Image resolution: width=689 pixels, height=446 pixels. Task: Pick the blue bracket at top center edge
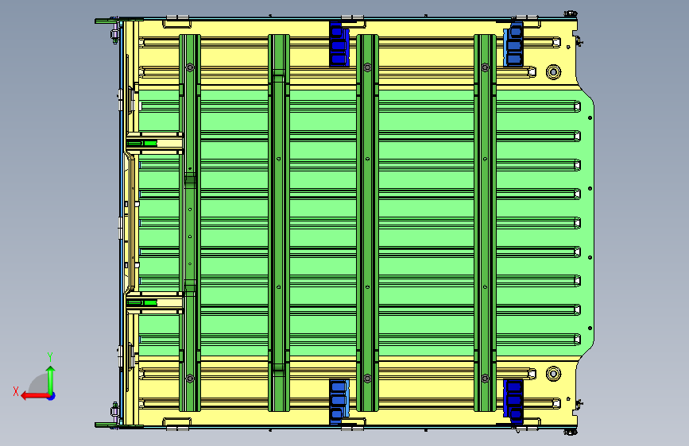[x=339, y=44]
